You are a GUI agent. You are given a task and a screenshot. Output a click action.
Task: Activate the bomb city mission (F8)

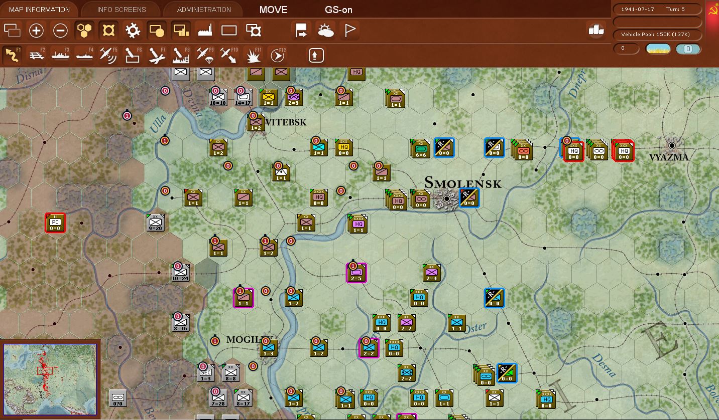pos(181,55)
